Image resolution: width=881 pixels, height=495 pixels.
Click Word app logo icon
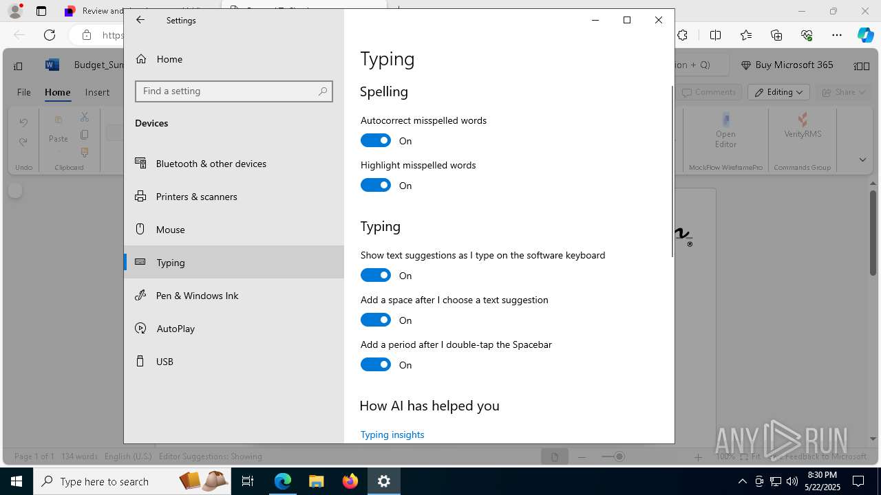click(x=52, y=65)
